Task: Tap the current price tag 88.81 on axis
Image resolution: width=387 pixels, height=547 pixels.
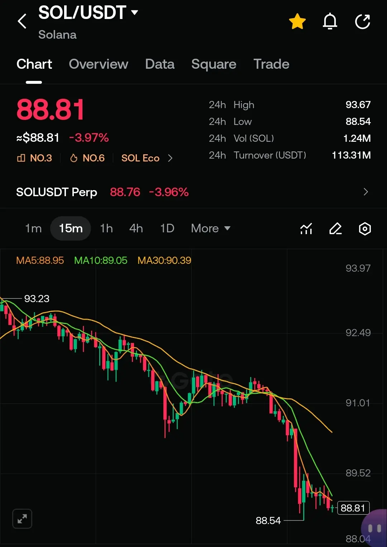Action: pos(353,508)
